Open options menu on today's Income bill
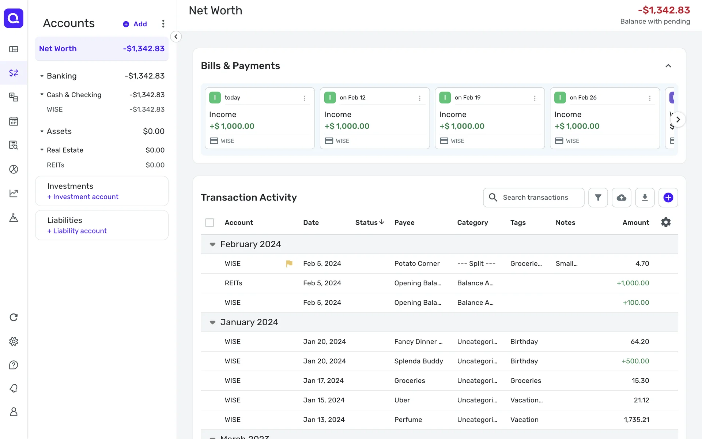Viewport: 702px width, 439px height. point(305,98)
